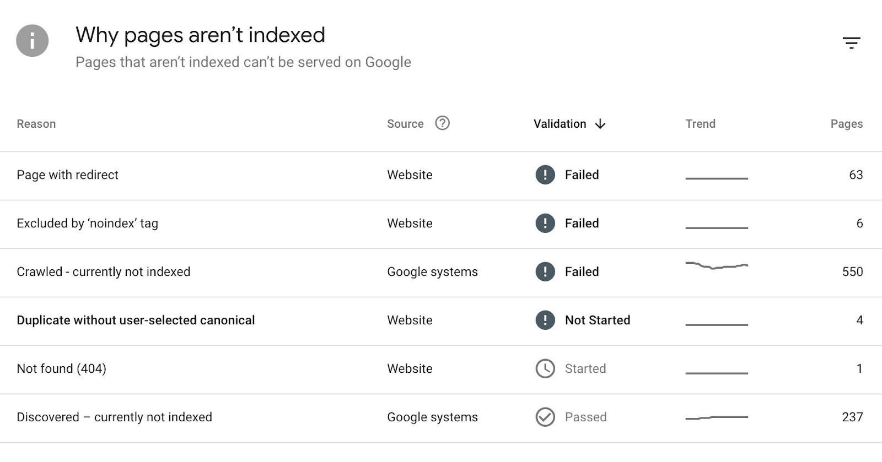The width and height of the screenshot is (882, 462).
Task: Click the Not Started status icon
Action: pos(545,320)
